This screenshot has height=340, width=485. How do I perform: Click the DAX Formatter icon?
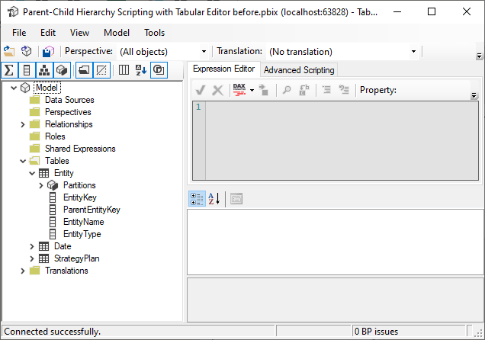pos(239,90)
